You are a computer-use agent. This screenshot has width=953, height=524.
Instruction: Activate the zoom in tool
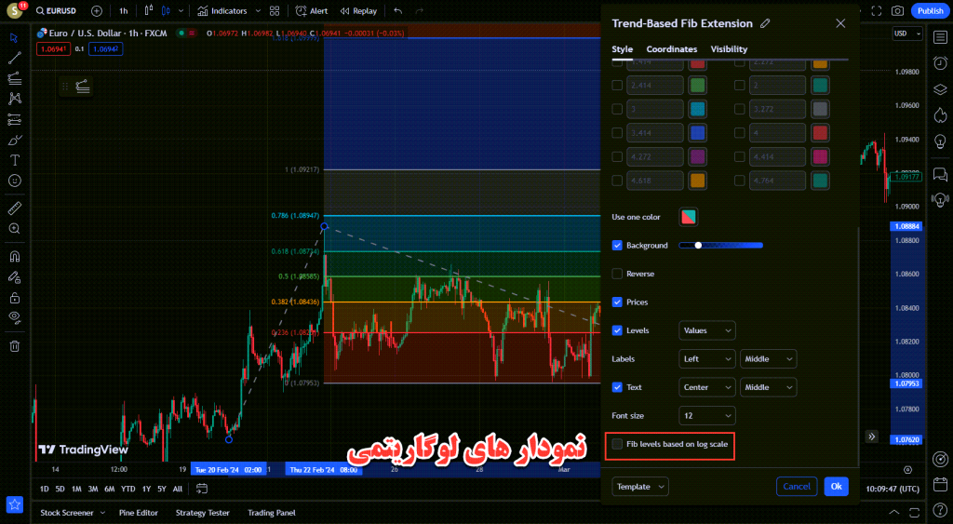tap(15, 229)
